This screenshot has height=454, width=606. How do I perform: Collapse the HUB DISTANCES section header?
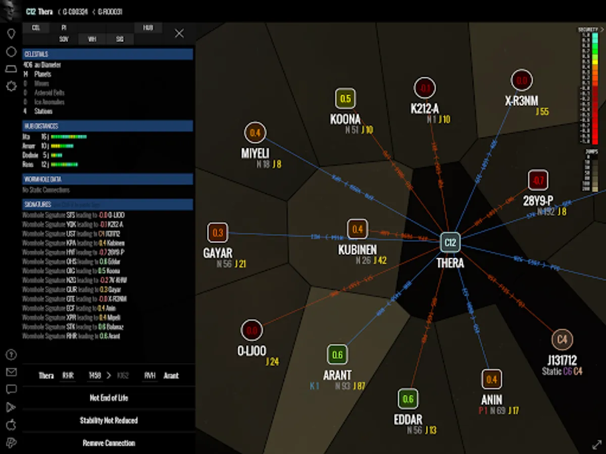point(108,126)
